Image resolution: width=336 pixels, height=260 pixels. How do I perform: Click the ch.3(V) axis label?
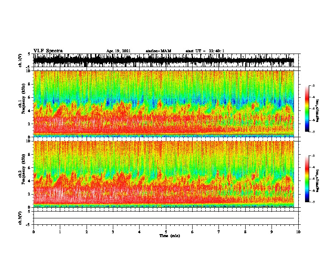coord(20,218)
